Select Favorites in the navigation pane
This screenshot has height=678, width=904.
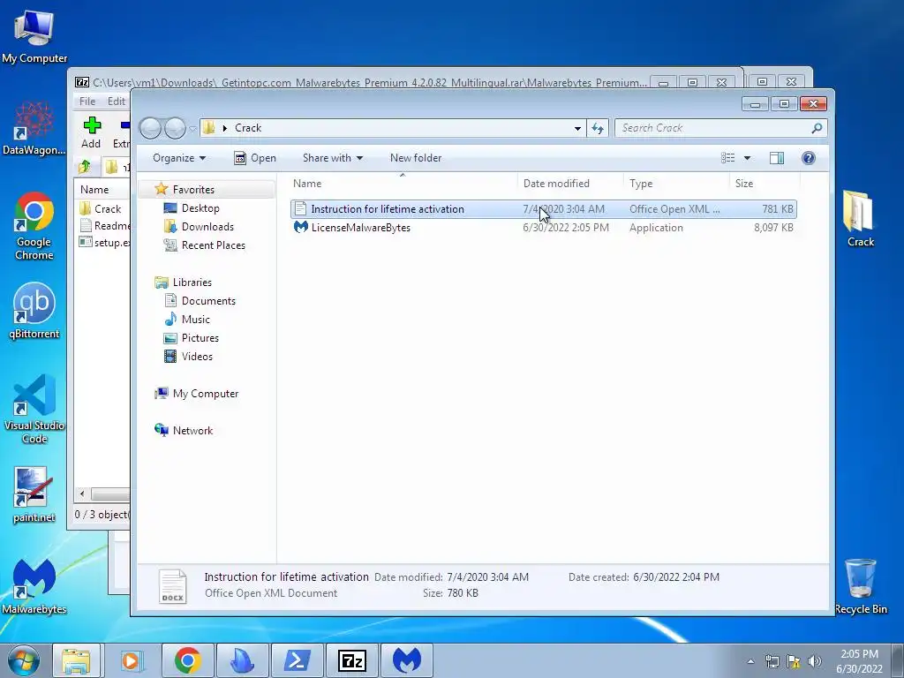pos(193,190)
